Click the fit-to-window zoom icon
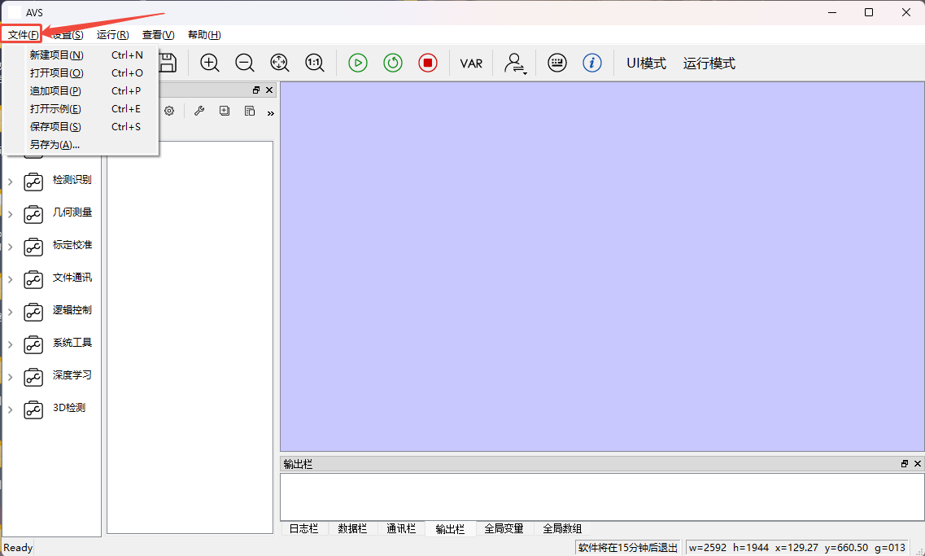925x556 pixels. pyautogui.click(x=279, y=63)
